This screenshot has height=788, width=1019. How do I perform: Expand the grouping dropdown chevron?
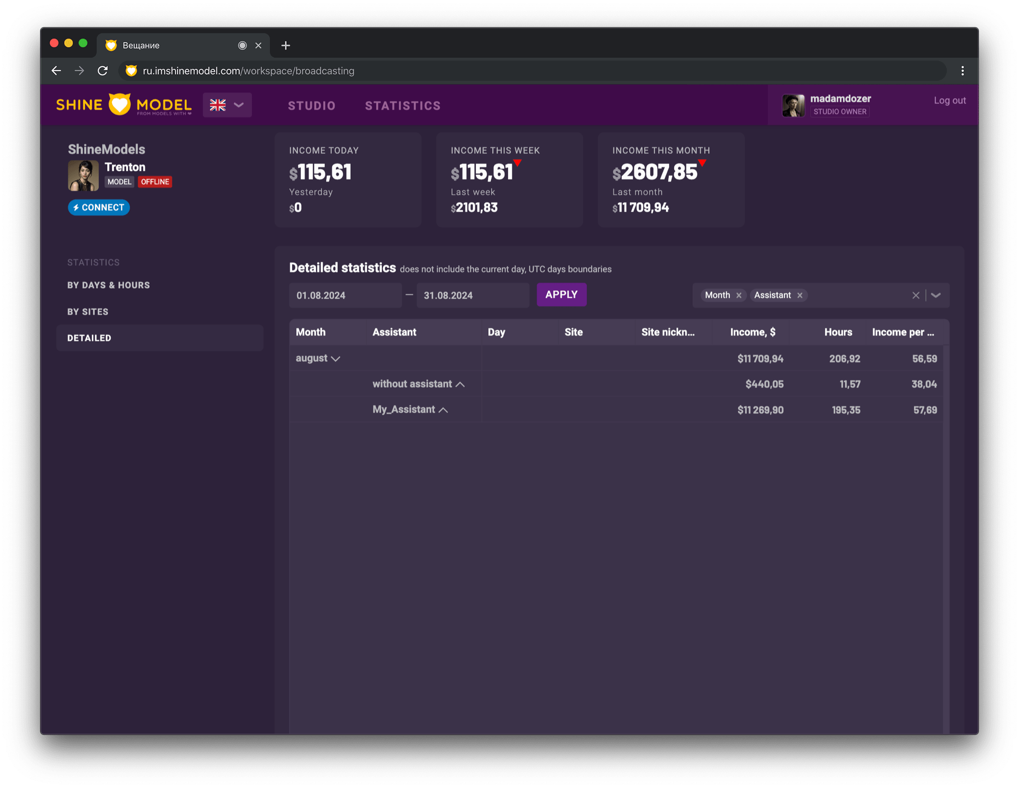pos(936,295)
